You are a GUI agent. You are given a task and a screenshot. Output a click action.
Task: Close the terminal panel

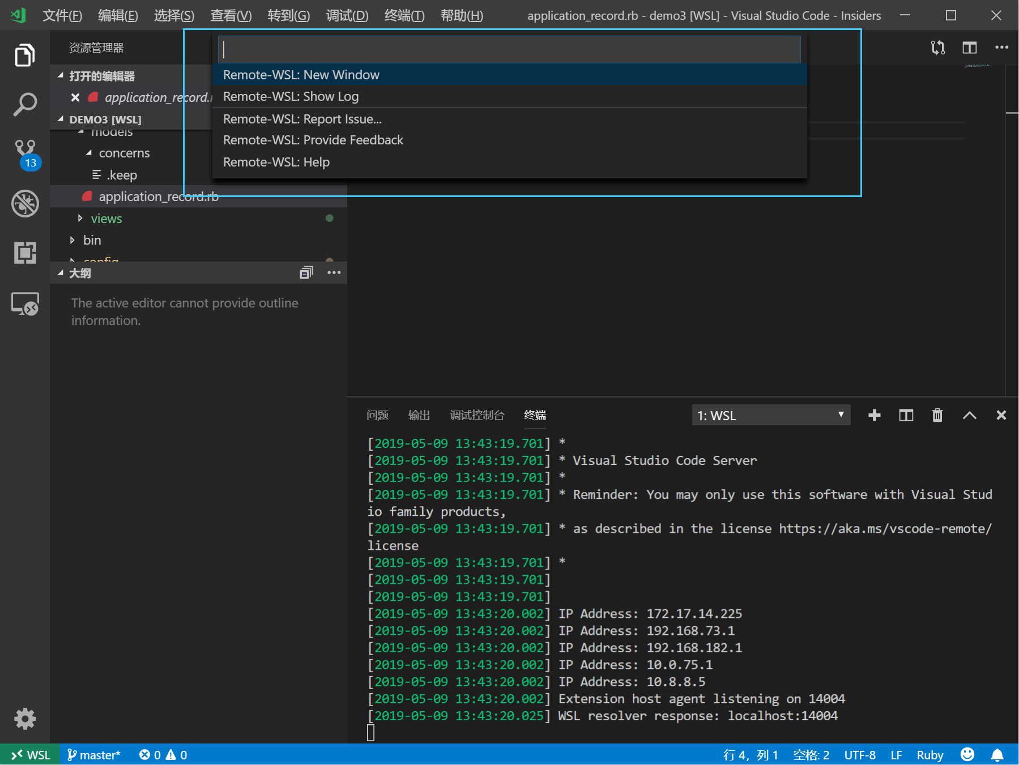coord(1001,415)
